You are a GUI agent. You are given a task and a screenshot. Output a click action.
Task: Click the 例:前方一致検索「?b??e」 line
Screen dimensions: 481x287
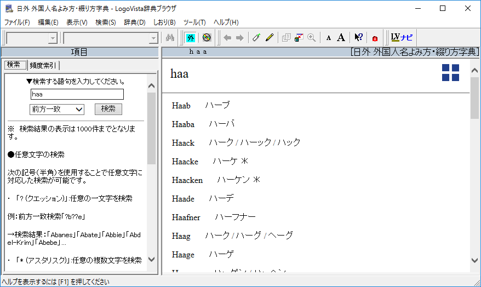tap(46, 216)
